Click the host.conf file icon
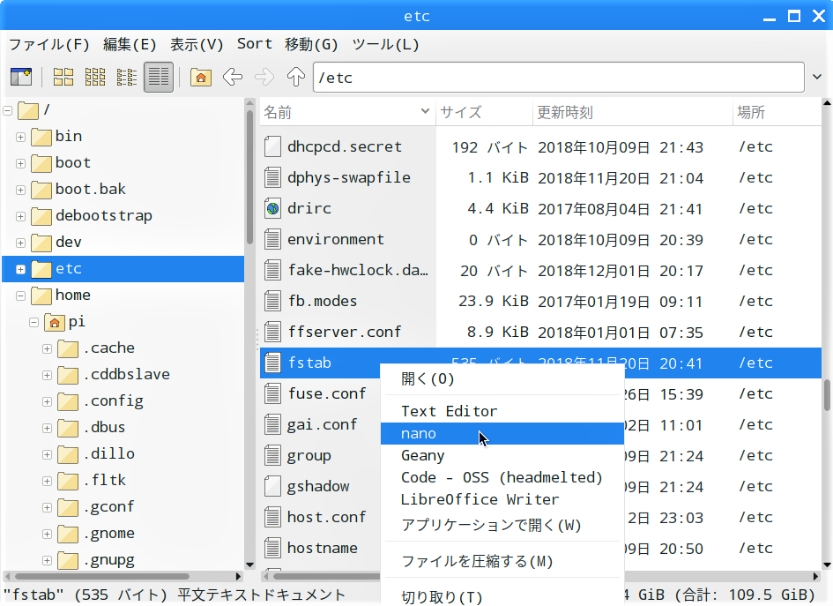The height and width of the screenshot is (606, 833). [272, 517]
